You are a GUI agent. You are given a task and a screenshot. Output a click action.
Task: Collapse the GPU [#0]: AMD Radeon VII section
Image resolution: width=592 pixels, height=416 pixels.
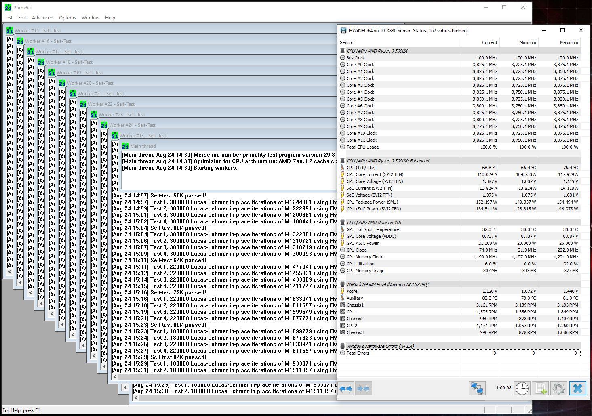coord(343,223)
